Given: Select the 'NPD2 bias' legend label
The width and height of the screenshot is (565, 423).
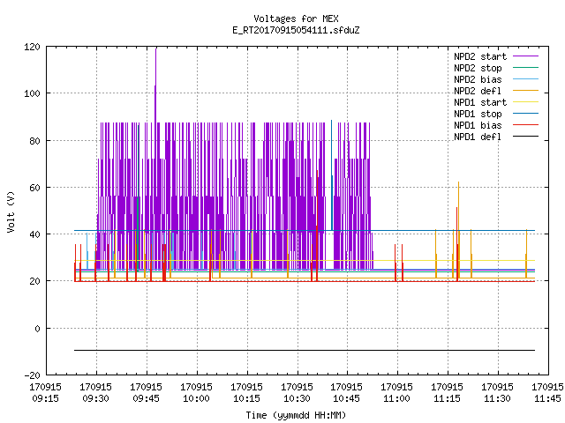Looking at the screenshot, I should coord(478,79).
